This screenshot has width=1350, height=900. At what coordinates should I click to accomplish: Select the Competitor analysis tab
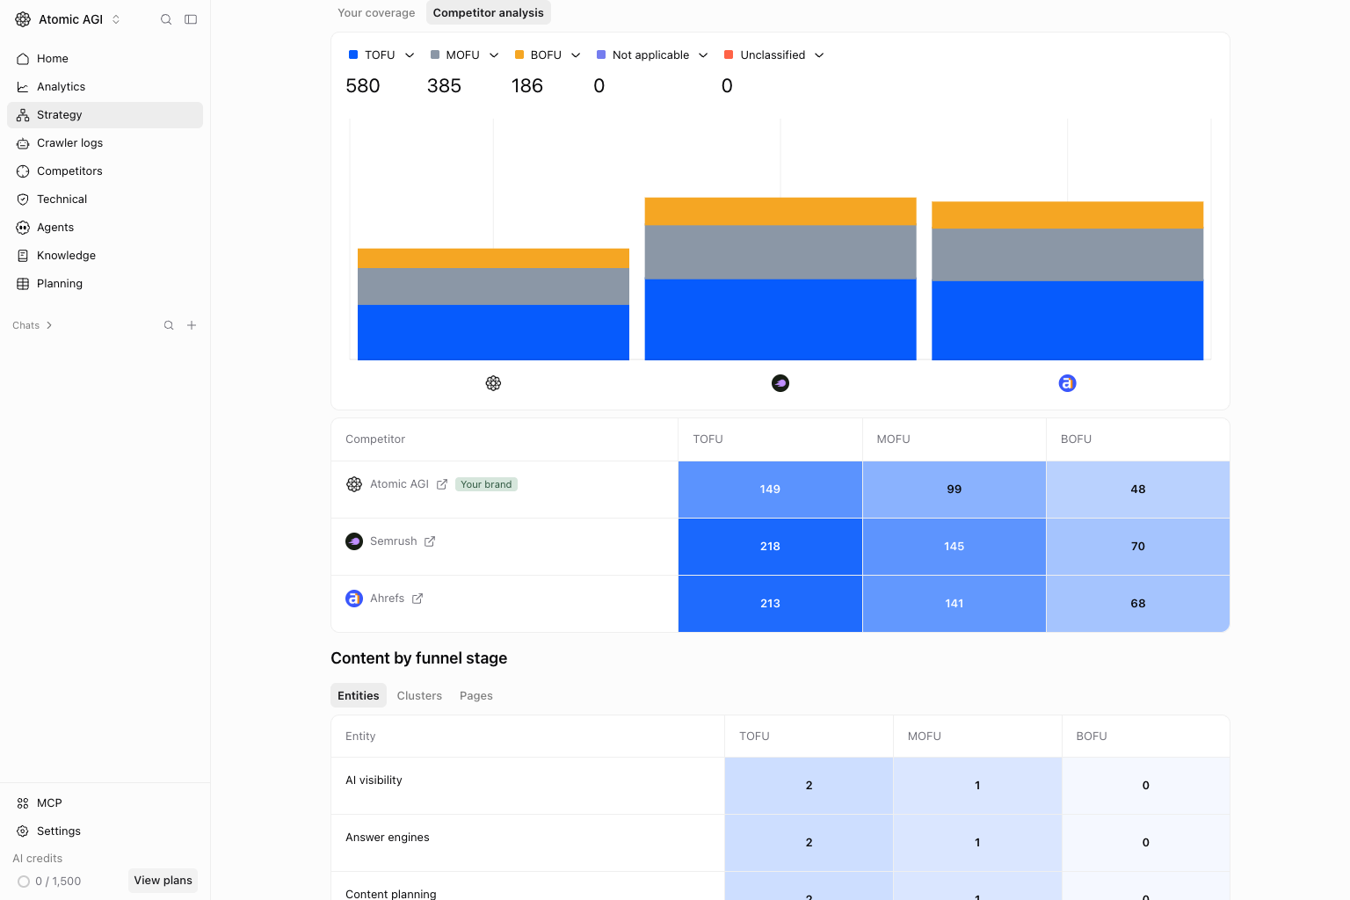pos(489,13)
